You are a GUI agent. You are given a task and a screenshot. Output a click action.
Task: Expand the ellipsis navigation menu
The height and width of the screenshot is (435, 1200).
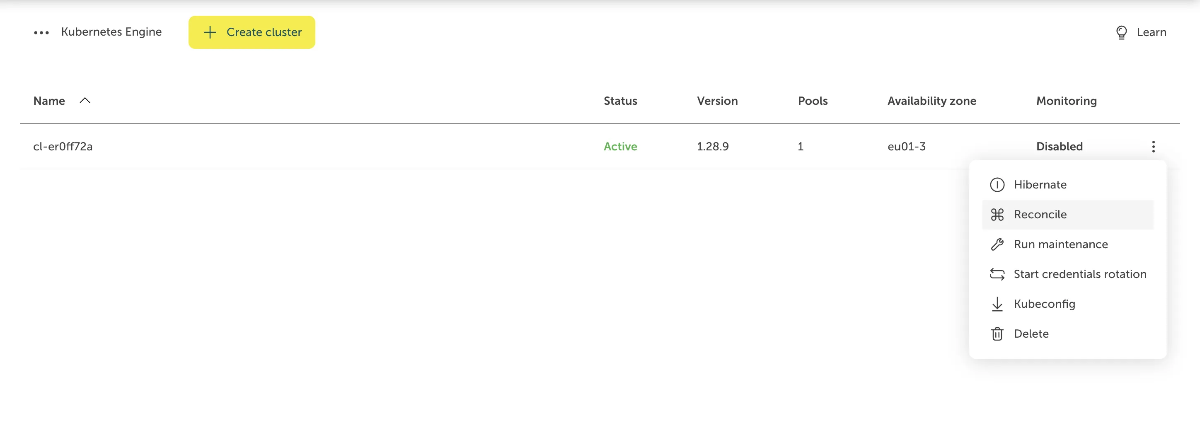41,32
